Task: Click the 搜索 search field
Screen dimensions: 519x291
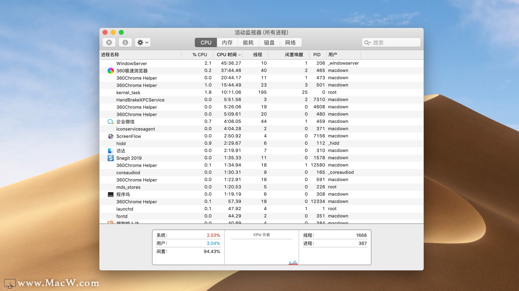Action: [x=395, y=43]
